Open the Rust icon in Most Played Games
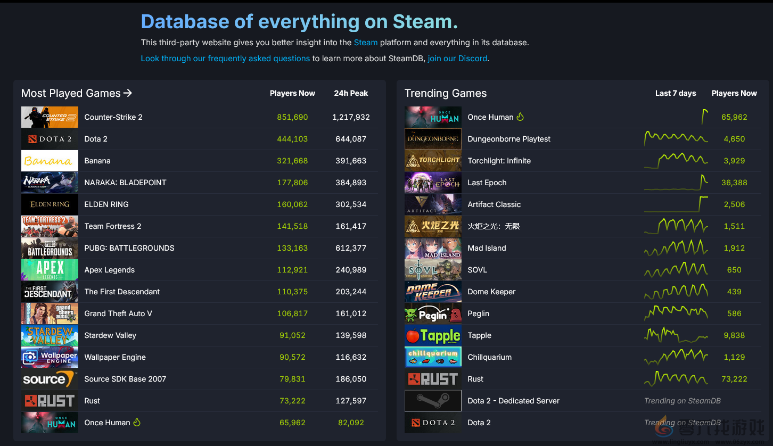The width and height of the screenshot is (773, 446). pos(50,401)
